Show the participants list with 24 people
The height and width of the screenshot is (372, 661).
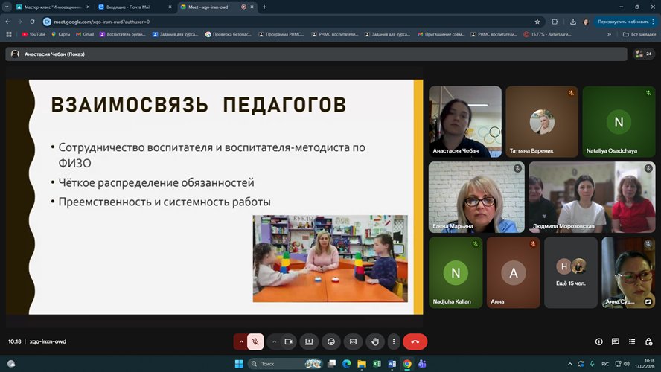click(642, 54)
